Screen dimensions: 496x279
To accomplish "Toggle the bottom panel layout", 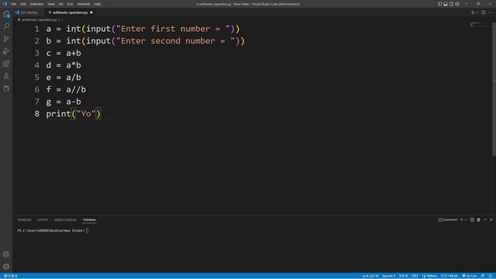I will (446, 4).
